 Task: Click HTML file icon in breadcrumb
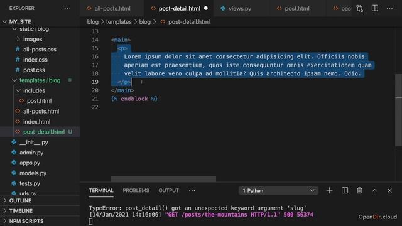[163, 22]
